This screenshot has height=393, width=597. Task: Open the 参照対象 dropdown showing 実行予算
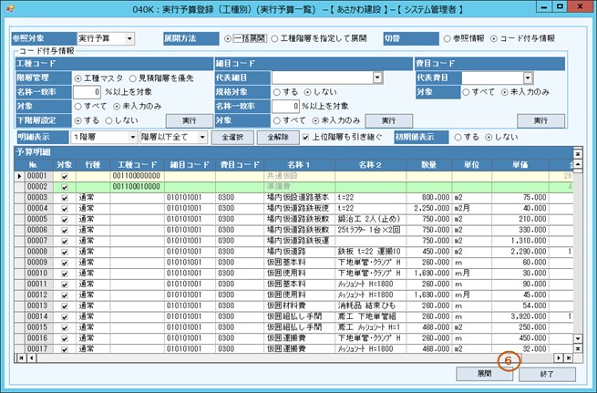129,39
